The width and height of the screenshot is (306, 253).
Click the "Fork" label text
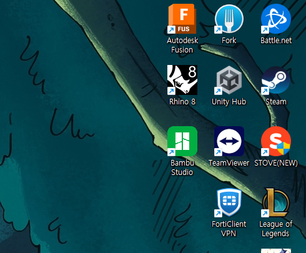click(229, 41)
